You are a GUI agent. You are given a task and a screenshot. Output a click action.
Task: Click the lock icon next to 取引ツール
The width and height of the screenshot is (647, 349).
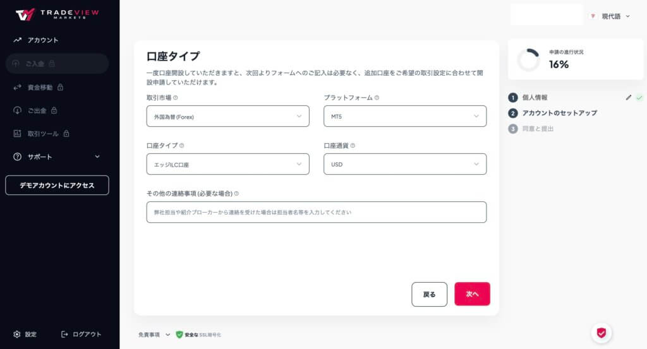click(66, 134)
